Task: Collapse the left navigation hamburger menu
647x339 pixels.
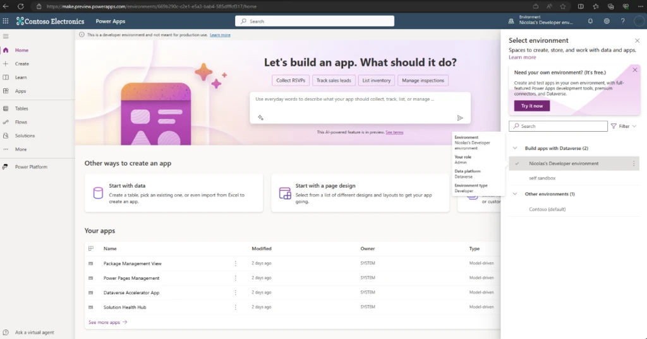Action: [6, 36]
